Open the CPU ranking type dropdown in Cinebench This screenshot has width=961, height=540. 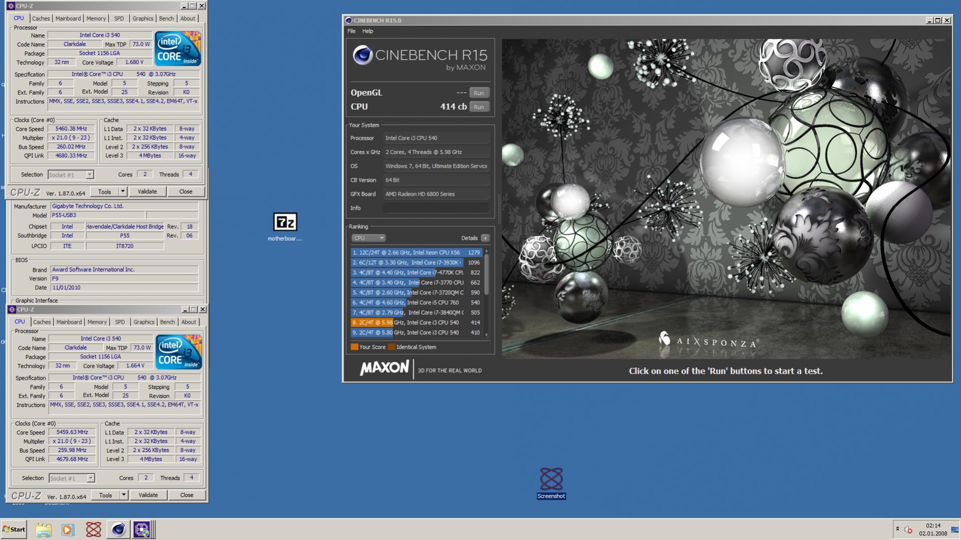coord(368,238)
